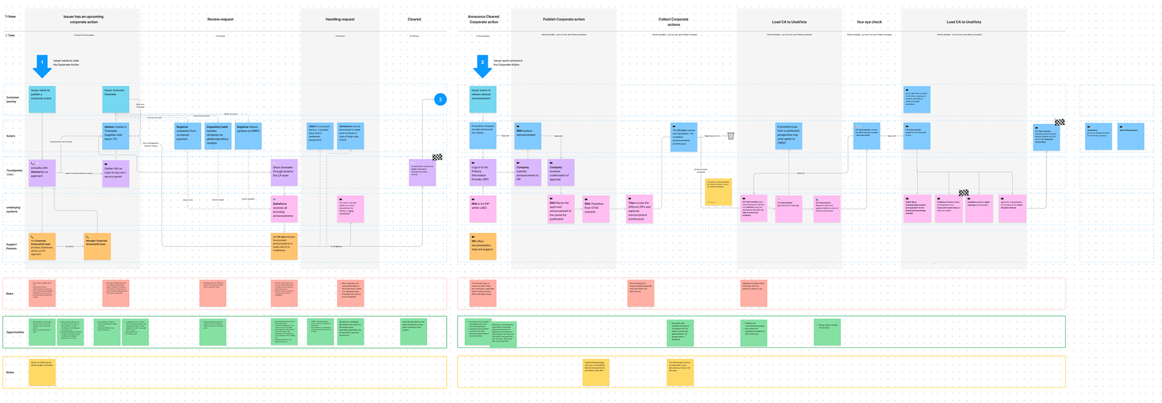1162x403 pixels.
Task: Select 'Registrar shares updates on DRIPS' note
Action: click(x=248, y=136)
